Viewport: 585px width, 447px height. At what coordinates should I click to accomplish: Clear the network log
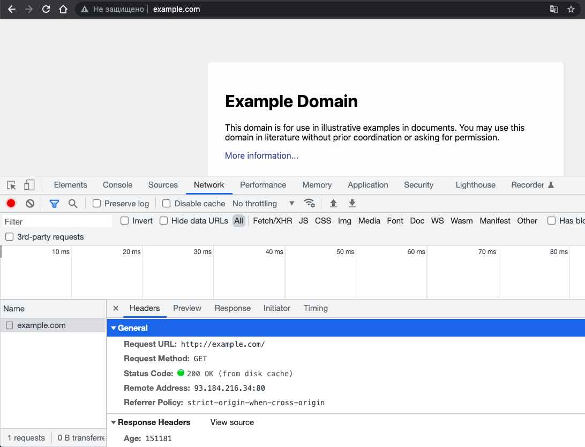coord(30,204)
